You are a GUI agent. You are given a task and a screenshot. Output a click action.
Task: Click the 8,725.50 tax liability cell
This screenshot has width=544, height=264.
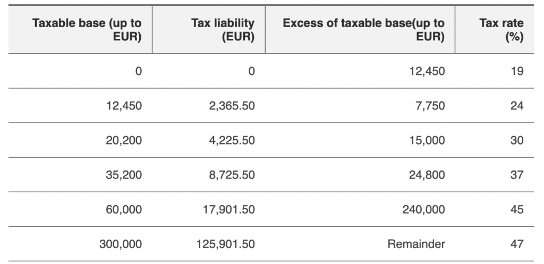pyautogui.click(x=230, y=175)
